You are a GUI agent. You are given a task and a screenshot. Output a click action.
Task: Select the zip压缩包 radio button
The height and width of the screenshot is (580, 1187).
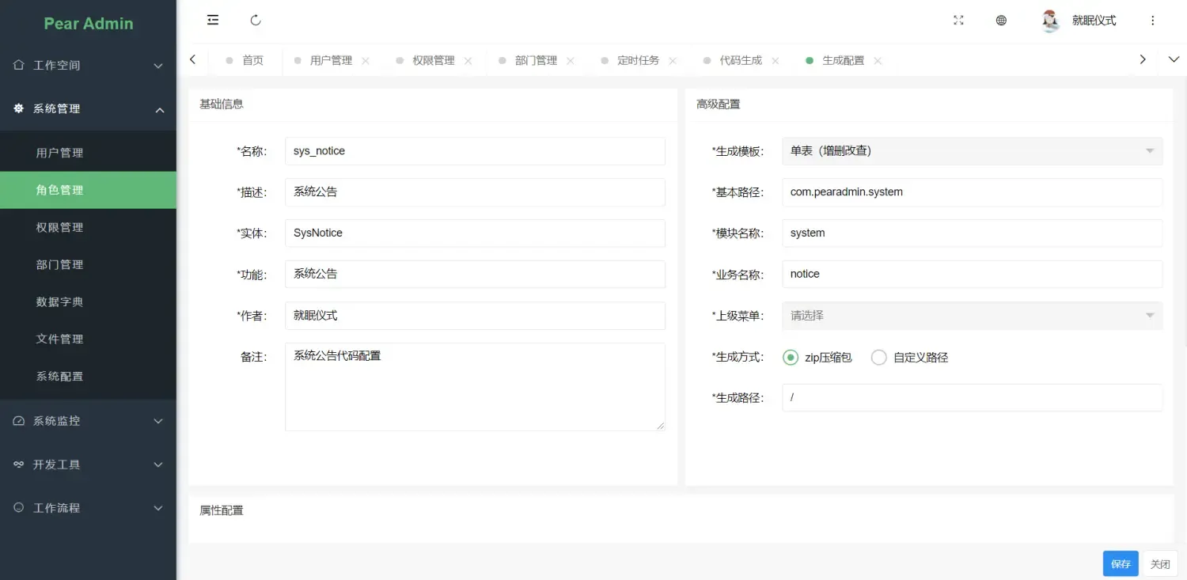pyautogui.click(x=790, y=357)
